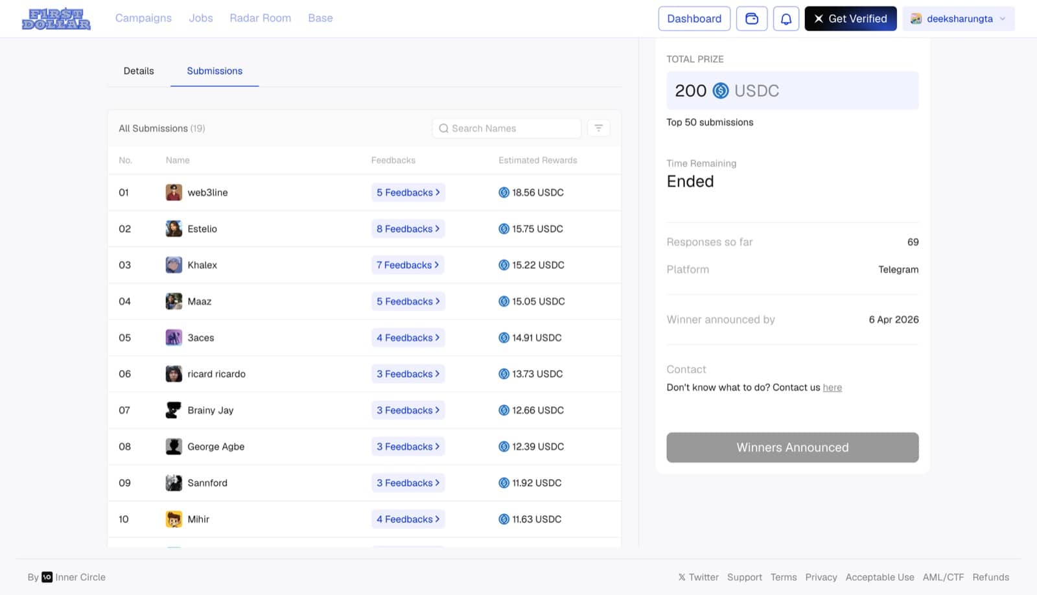Open the notifications bell
The image size is (1037, 595).
coord(786,19)
